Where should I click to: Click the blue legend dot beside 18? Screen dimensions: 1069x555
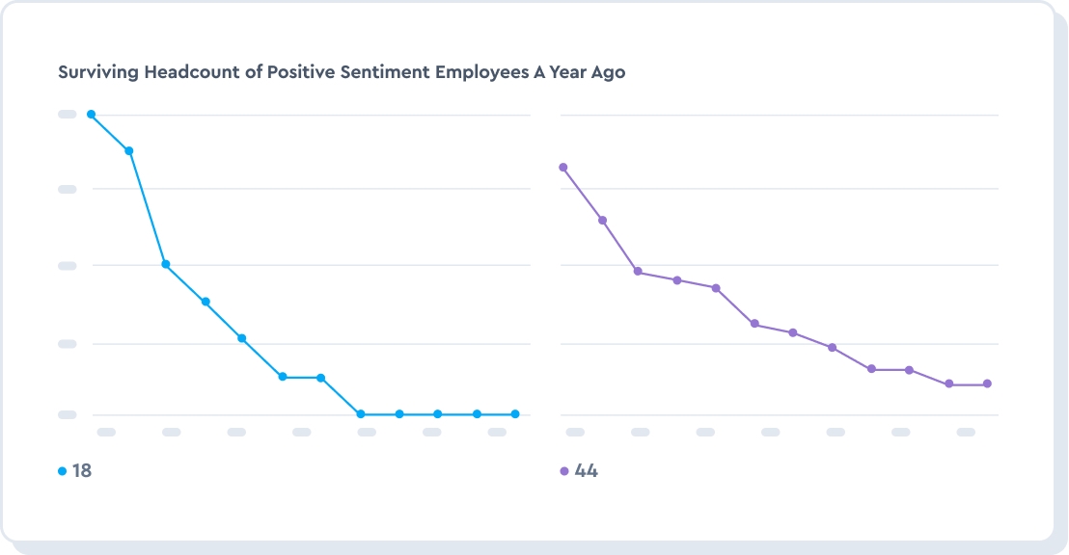click(x=63, y=471)
